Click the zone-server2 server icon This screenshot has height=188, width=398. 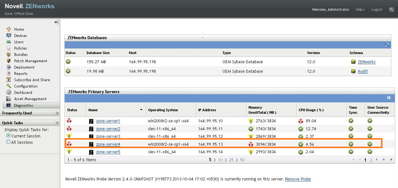tap(91, 129)
